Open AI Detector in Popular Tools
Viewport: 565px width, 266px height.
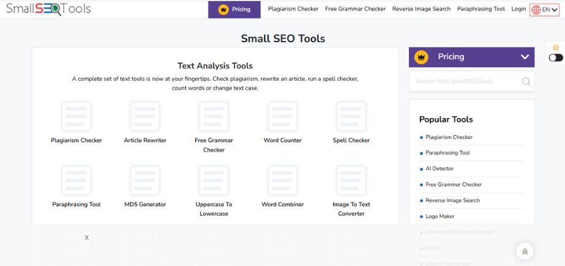pos(440,168)
